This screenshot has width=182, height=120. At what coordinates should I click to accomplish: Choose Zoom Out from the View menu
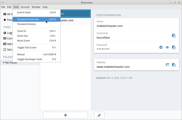pyautogui.click(x=37, y=36)
